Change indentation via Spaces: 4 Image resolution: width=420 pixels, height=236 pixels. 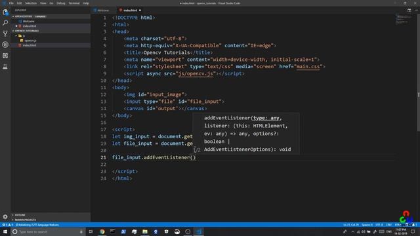pos(367,225)
